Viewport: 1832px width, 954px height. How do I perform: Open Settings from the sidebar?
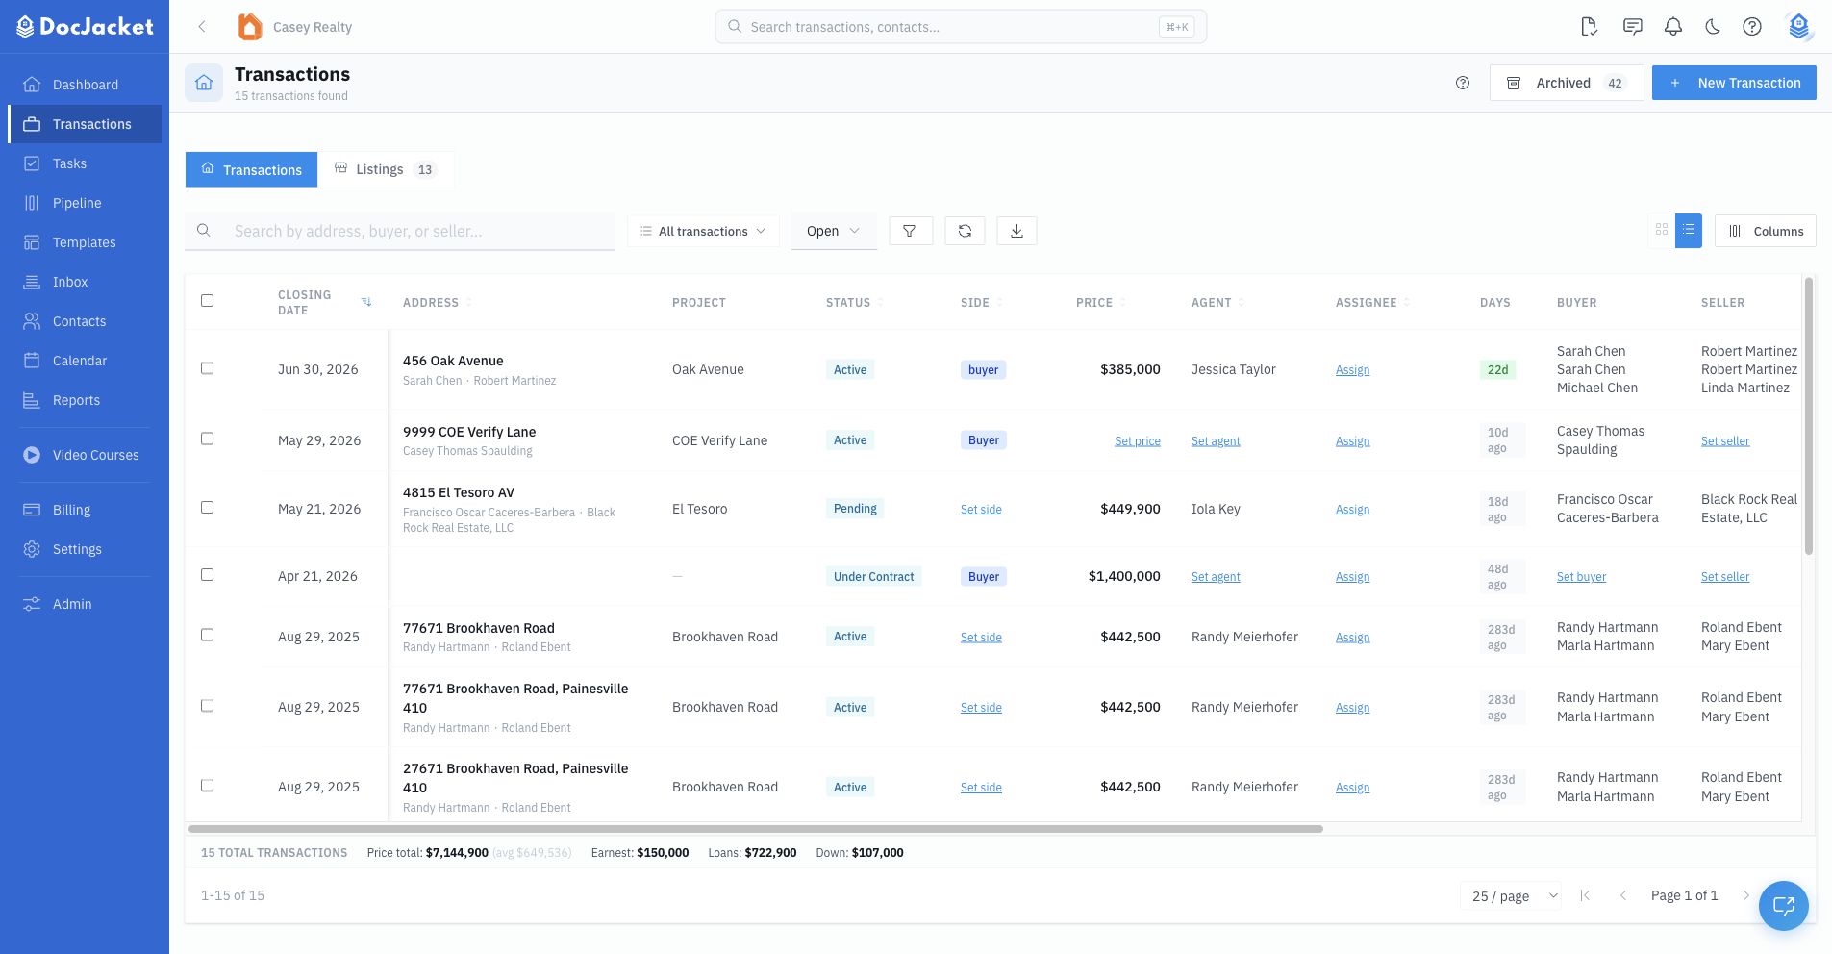coord(85,549)
